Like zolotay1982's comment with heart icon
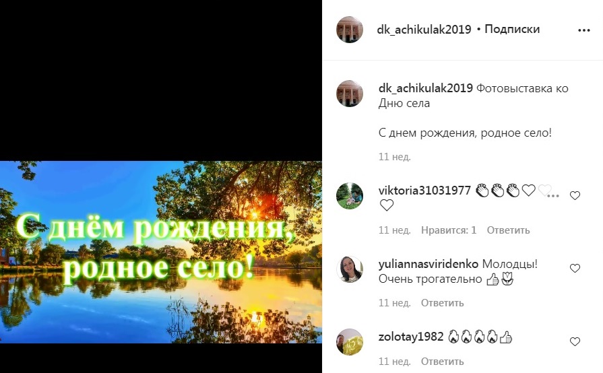Viewport: 603px width, 373px height. (x=575, y=341)
